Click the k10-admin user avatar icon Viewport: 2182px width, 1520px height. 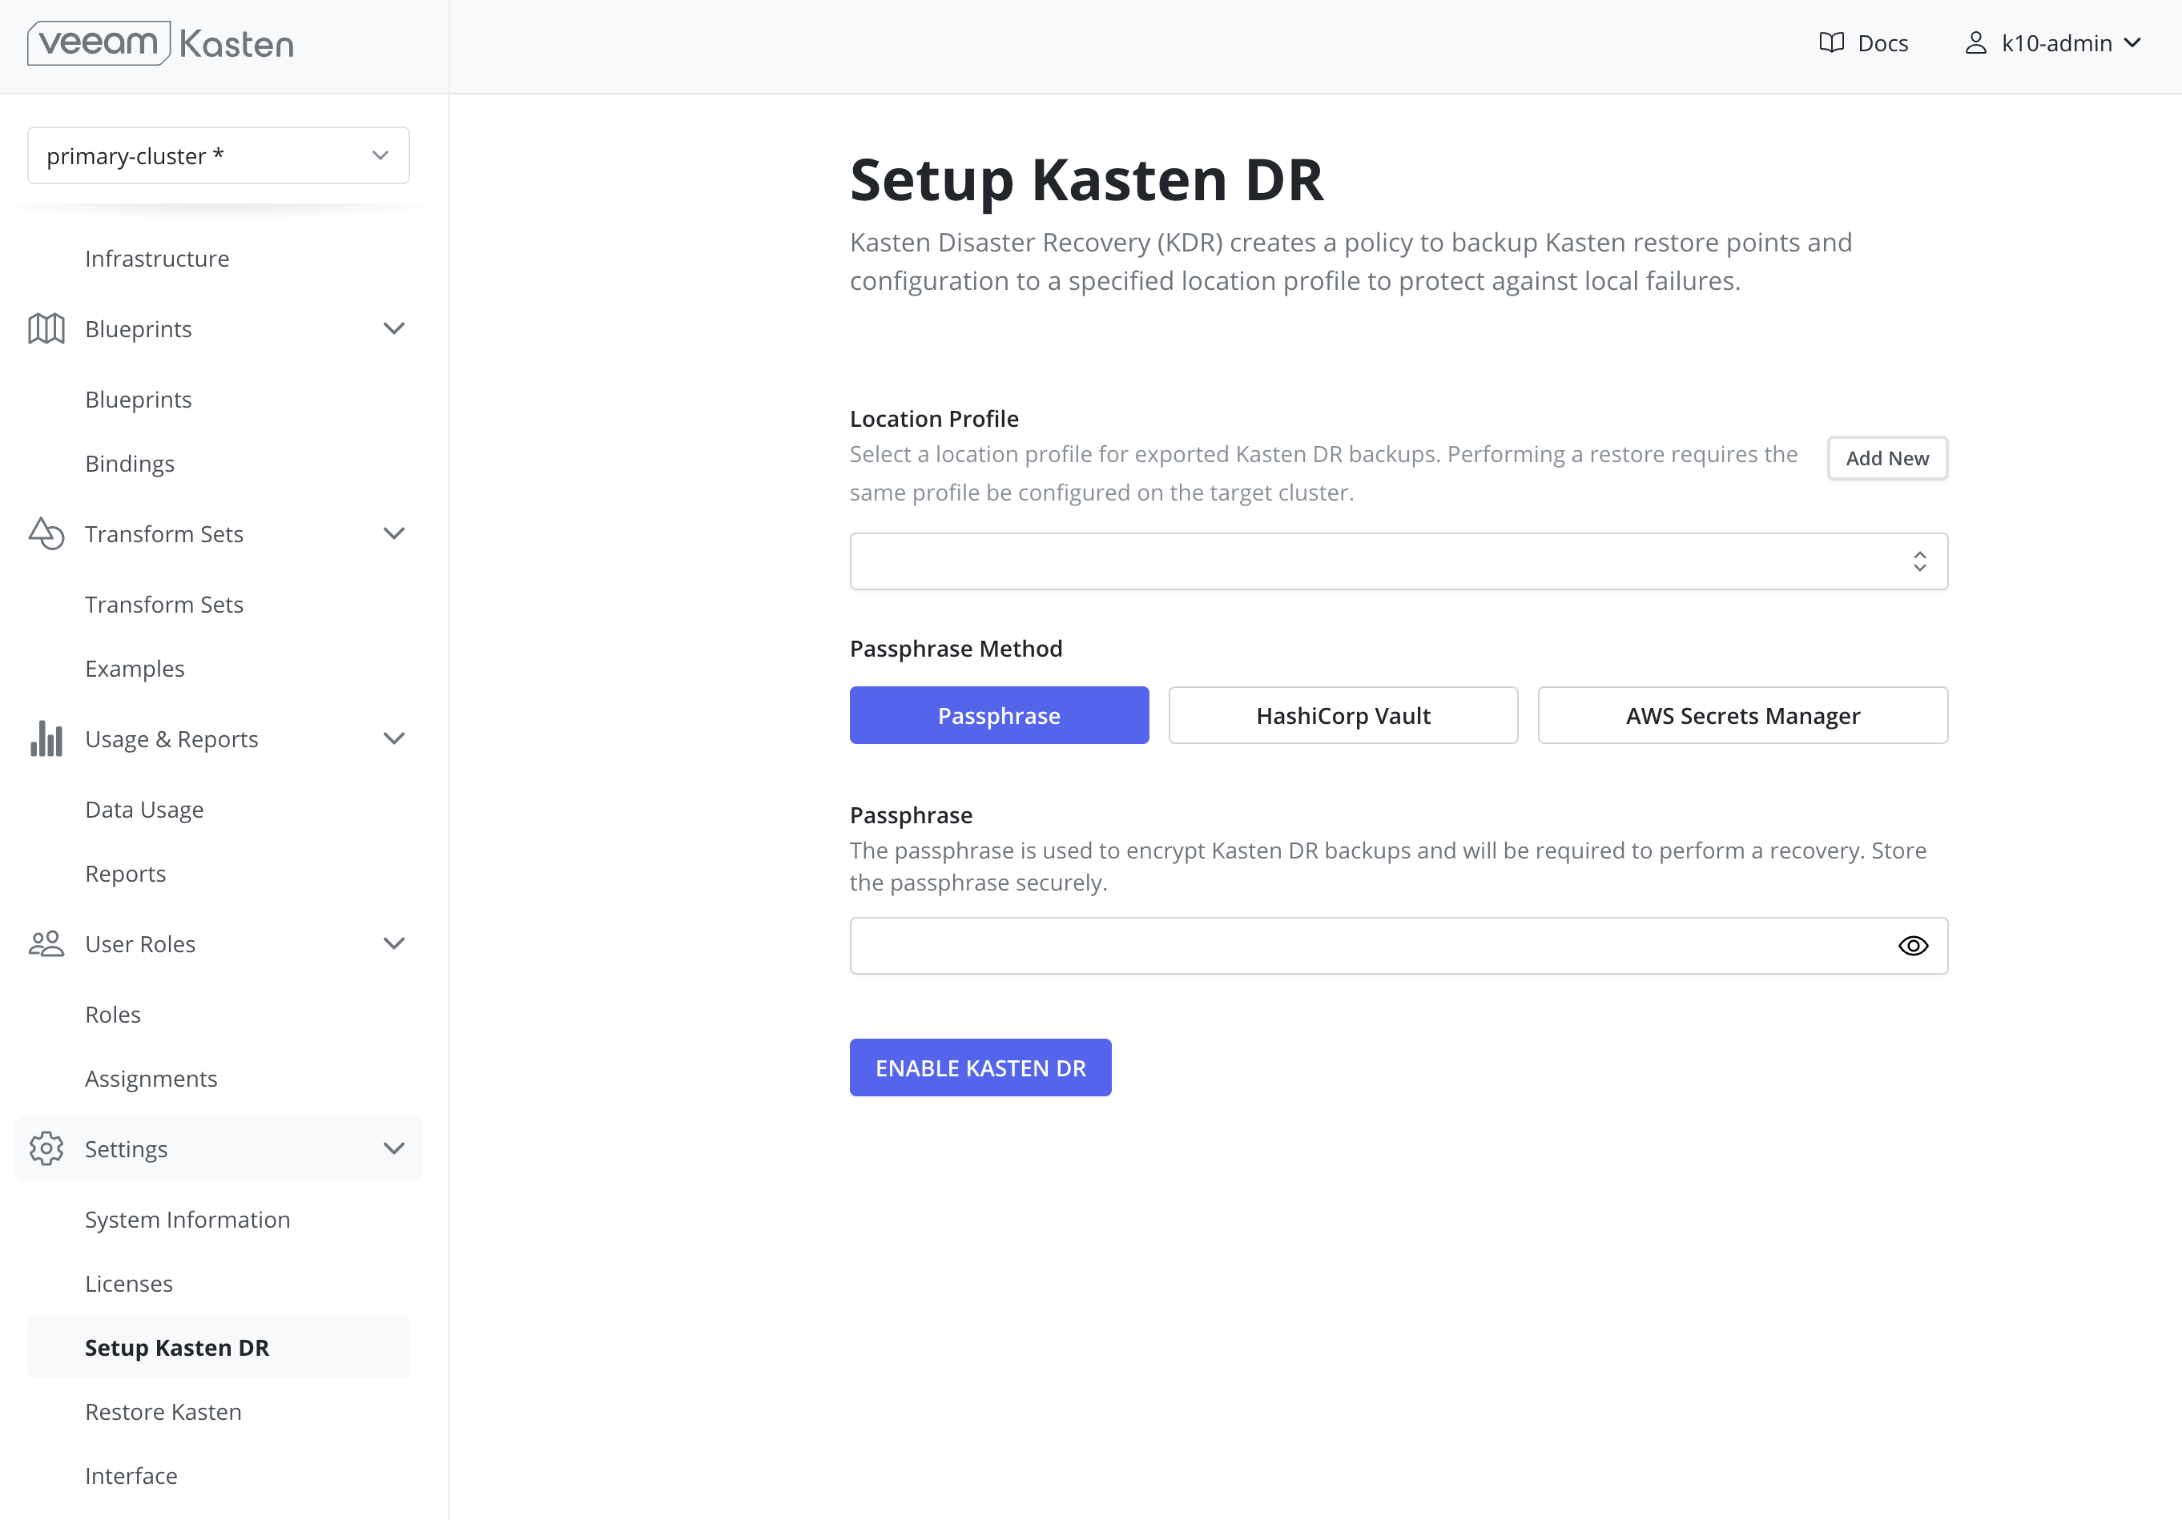[1976, 42]
